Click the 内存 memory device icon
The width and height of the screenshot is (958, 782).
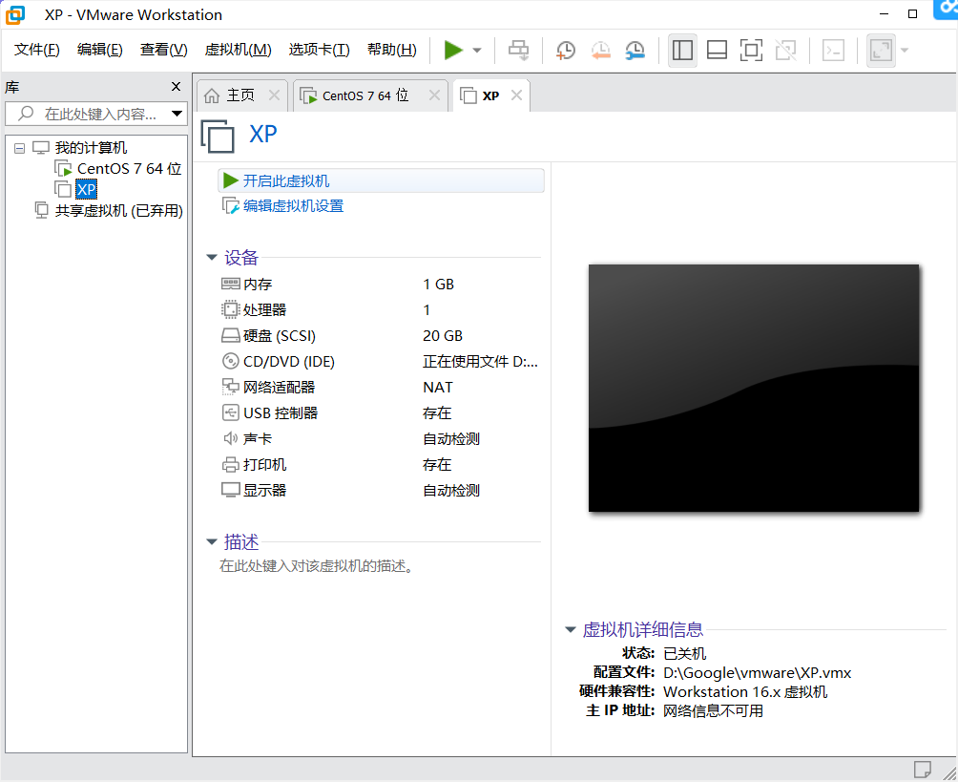click(x=230, y=285)
